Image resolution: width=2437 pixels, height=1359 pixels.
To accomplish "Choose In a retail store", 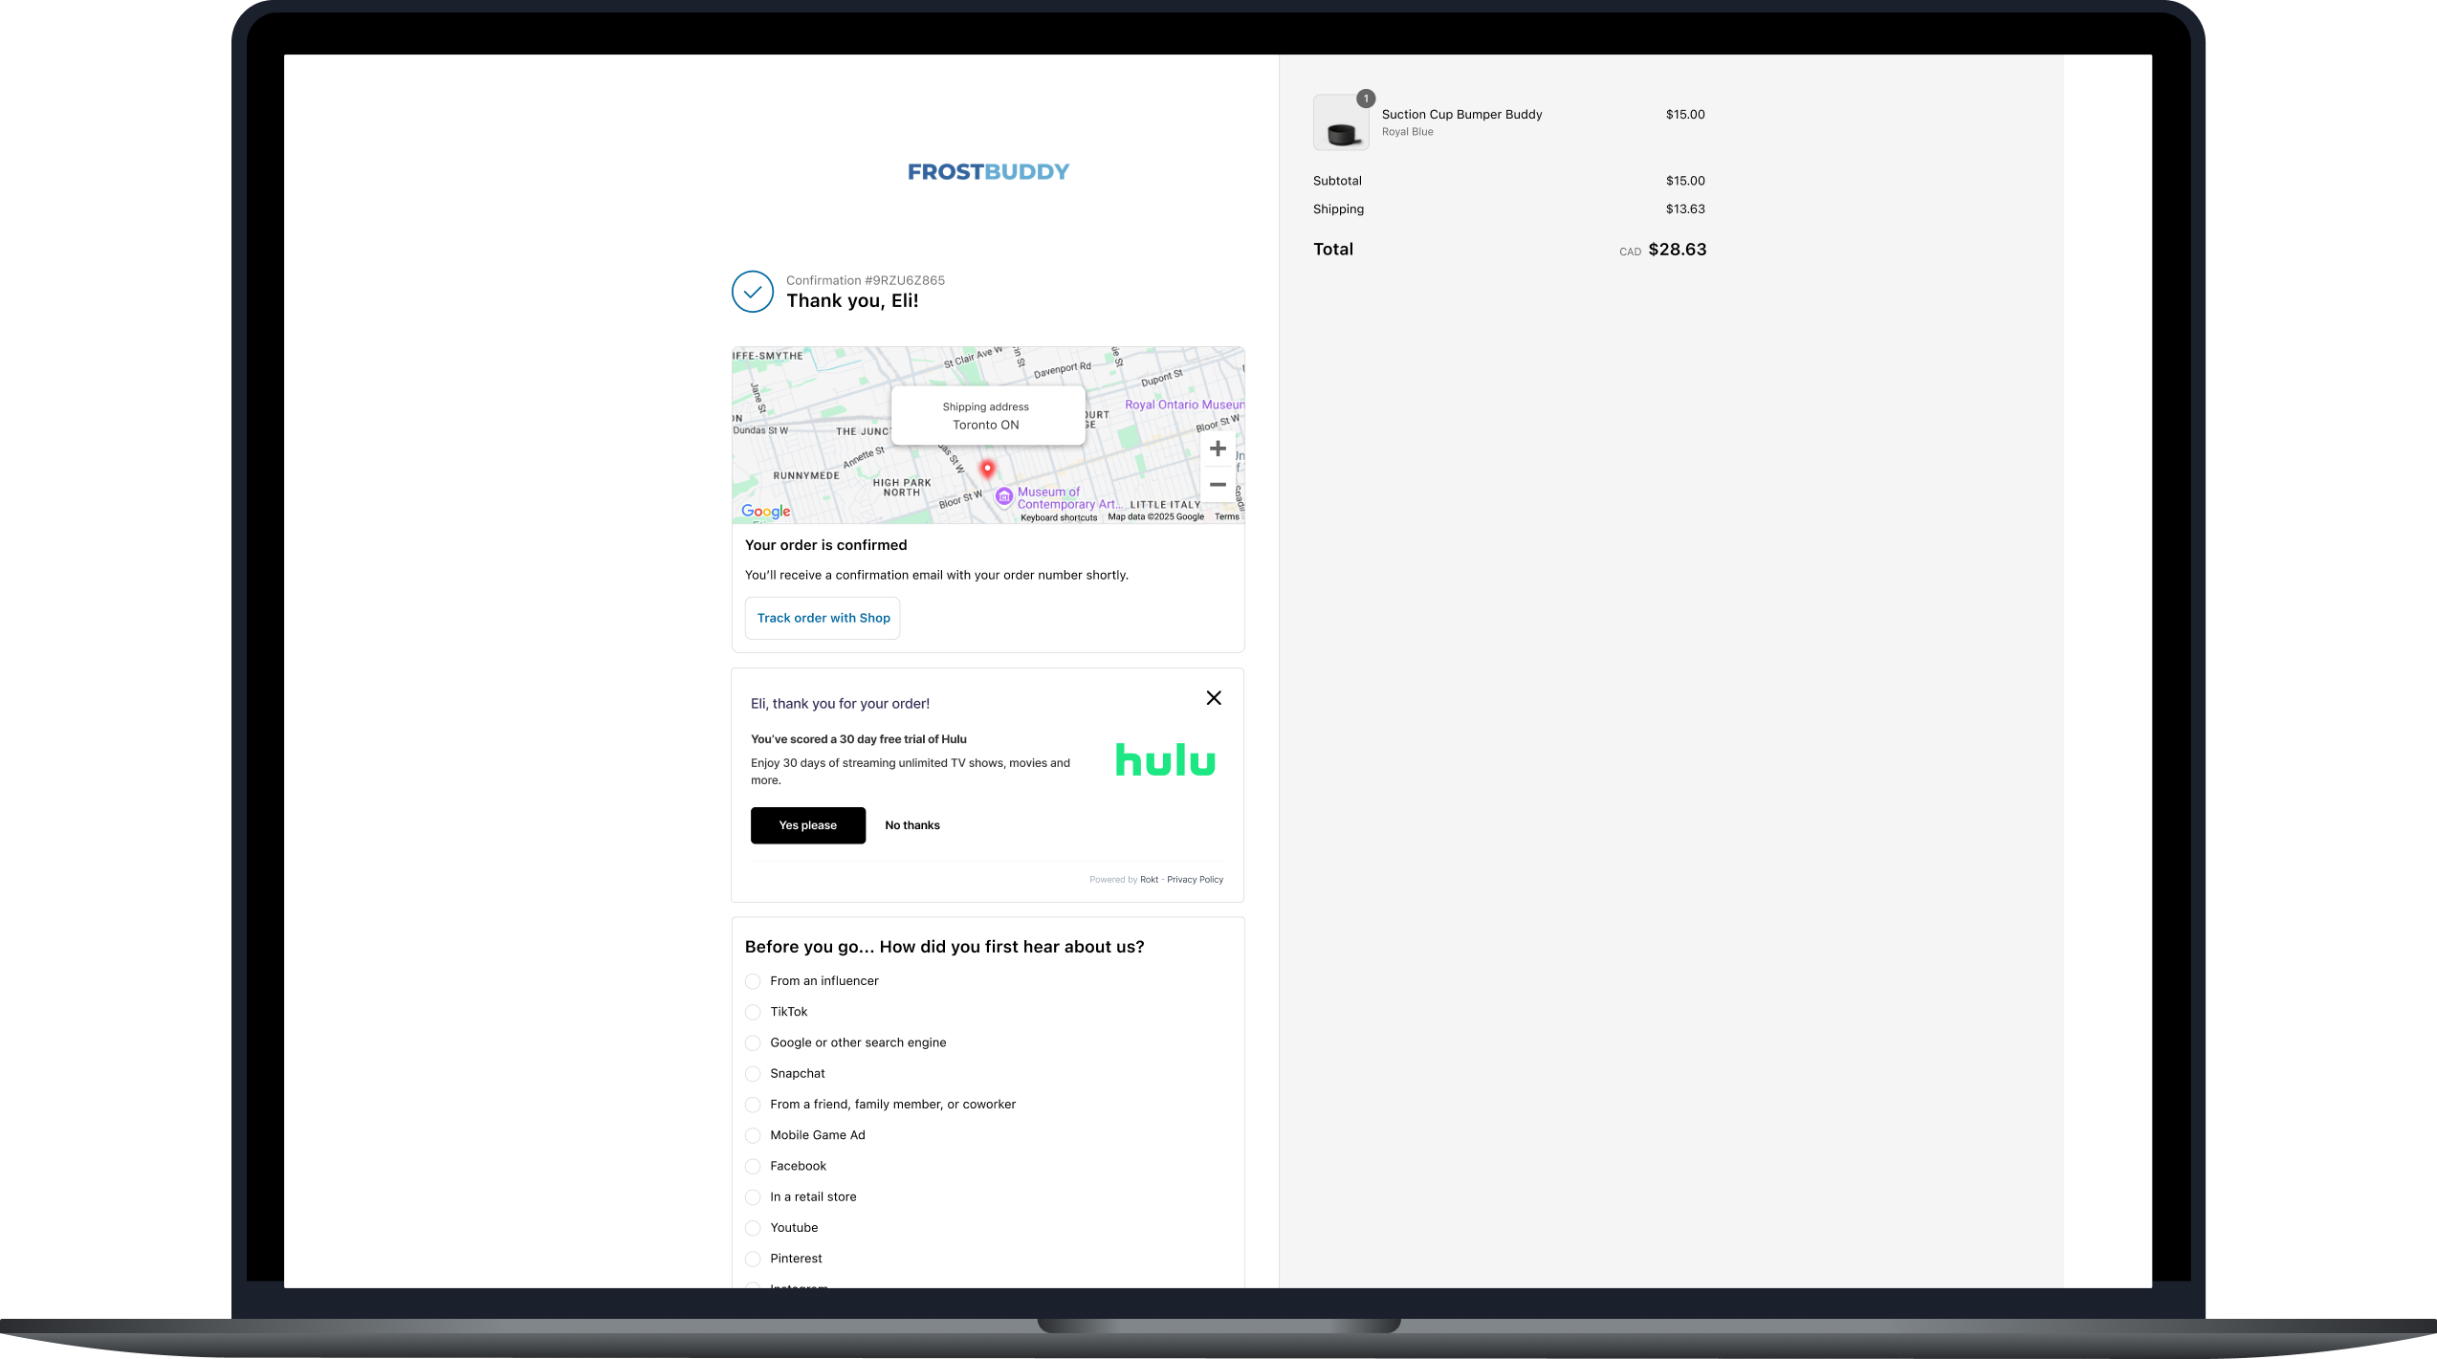I will [x=753, y=1197].
